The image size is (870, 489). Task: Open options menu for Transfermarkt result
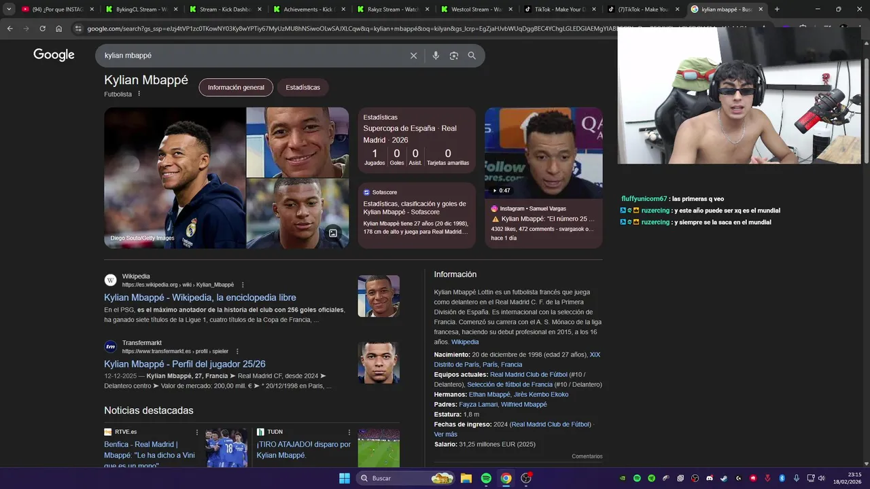point(237,351)
